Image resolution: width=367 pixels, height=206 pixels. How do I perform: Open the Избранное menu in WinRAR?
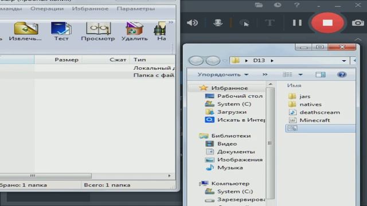pos(90,9)
